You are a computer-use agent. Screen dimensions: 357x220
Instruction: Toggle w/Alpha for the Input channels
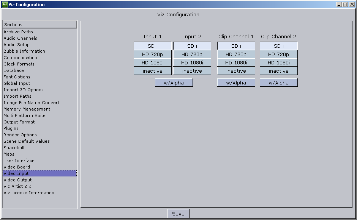[x=174, y=83]
